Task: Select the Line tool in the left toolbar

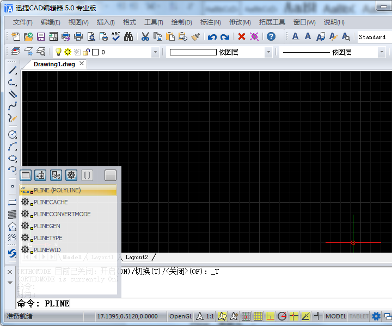Action: pyautogui.click(x=13, y=70)
